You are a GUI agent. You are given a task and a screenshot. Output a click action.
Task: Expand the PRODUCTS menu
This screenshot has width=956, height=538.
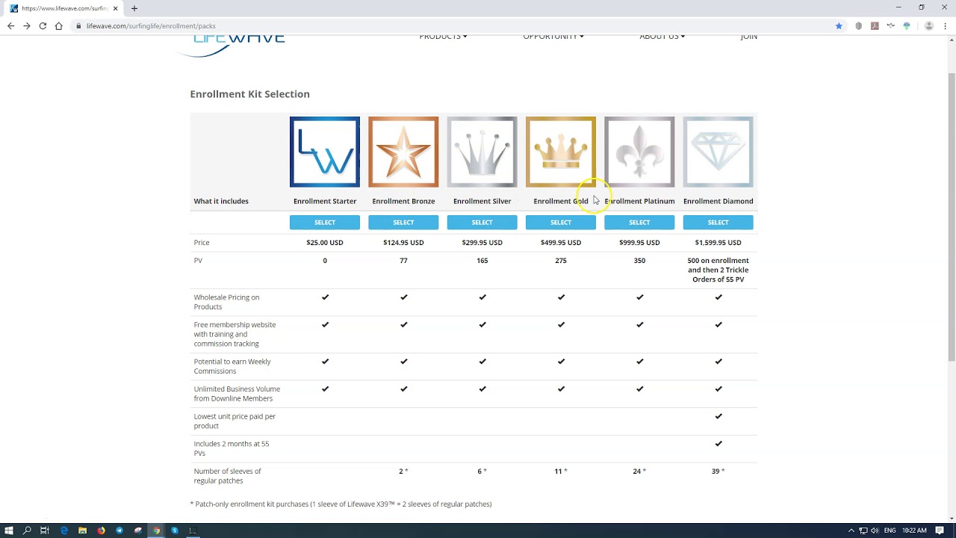pyautogui.click(x=443, y=37)
